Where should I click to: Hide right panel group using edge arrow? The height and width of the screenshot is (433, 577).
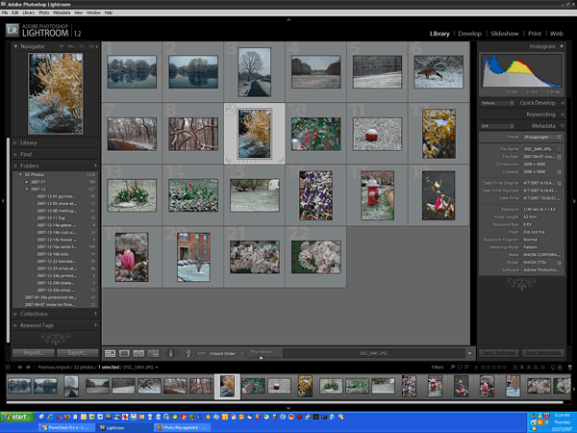(574, 201)
